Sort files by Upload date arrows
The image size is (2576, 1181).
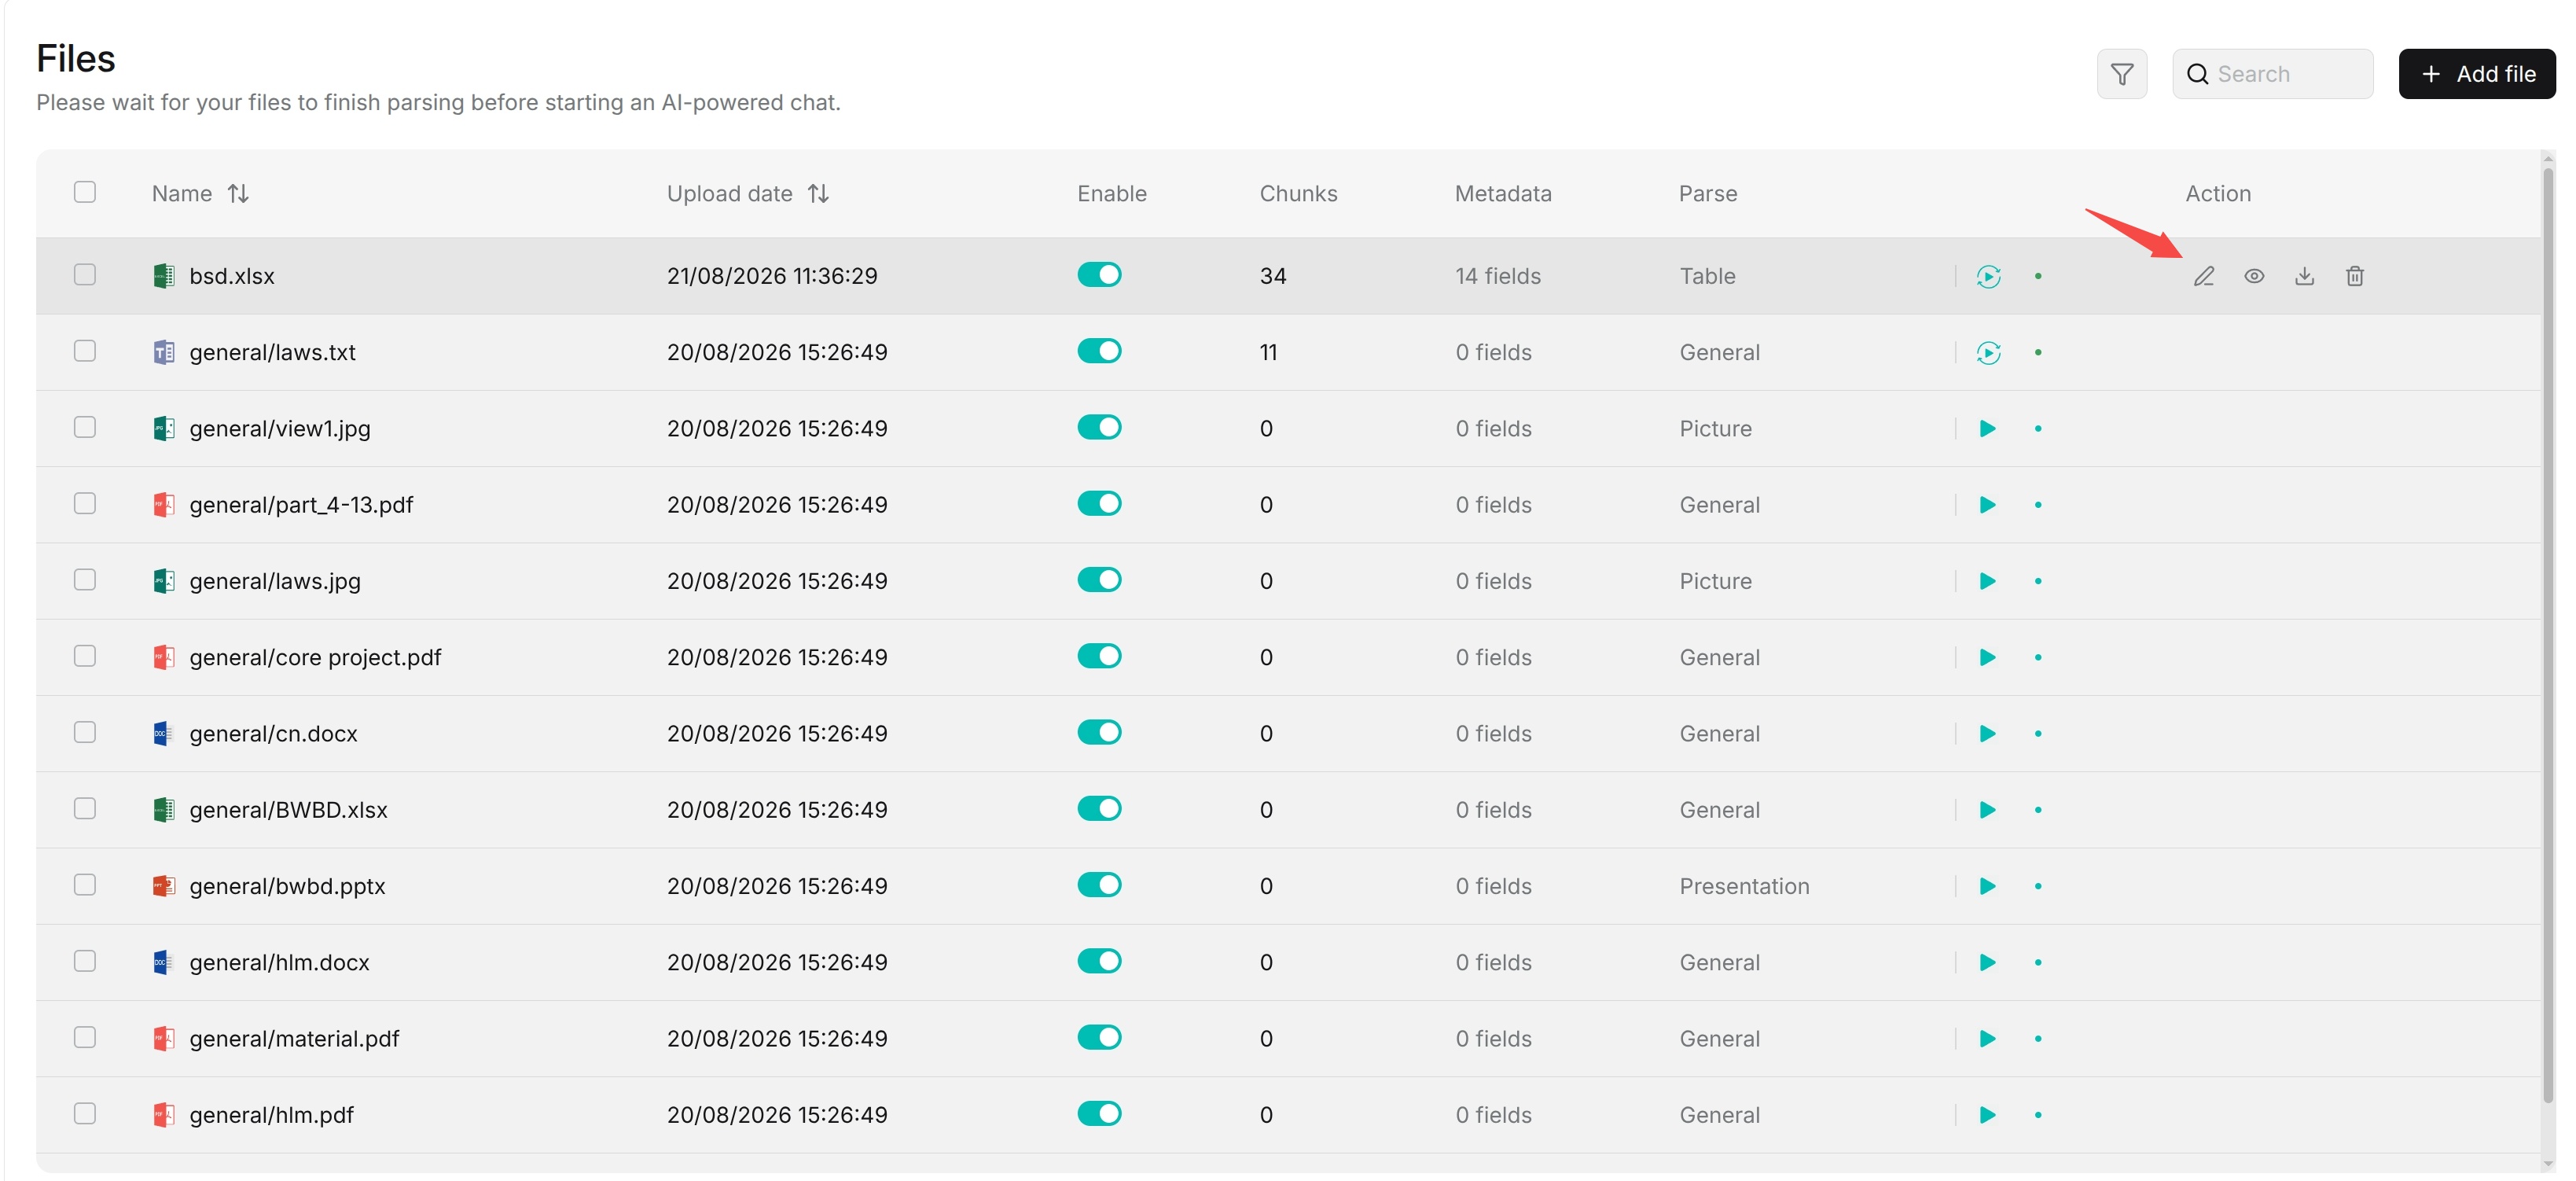coord(818,193)
